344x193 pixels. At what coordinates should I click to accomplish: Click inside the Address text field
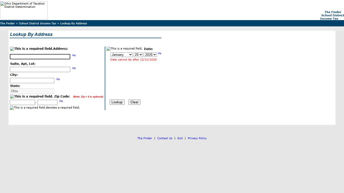[x=40, y=57]
